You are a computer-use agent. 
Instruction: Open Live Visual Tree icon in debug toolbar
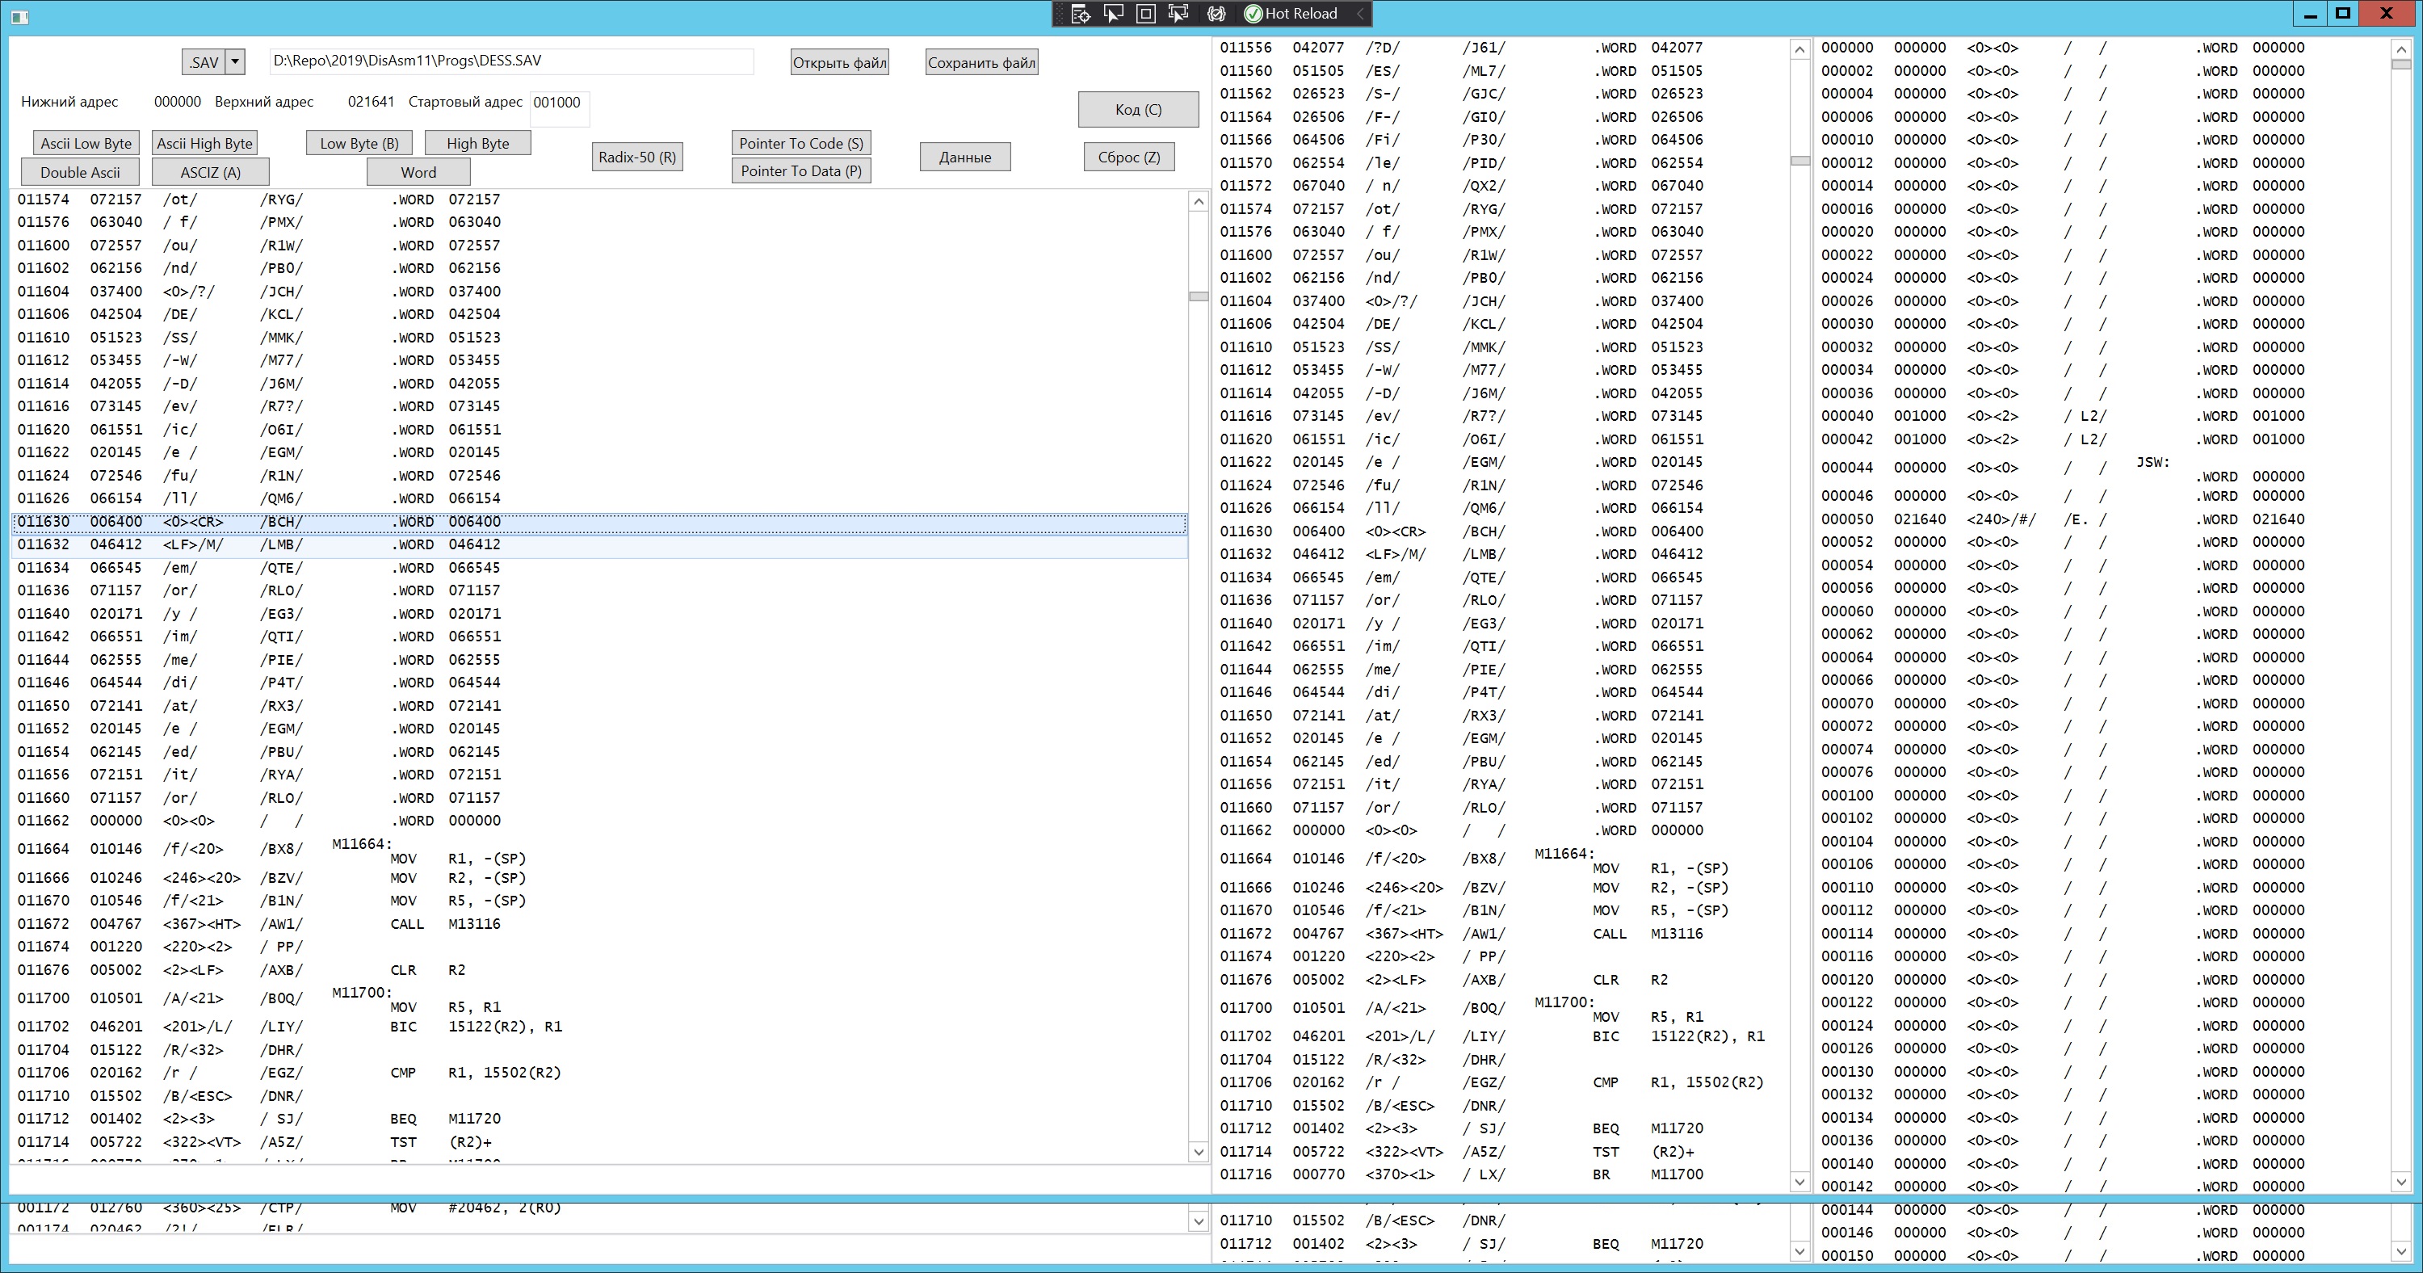click(1081, 14)
